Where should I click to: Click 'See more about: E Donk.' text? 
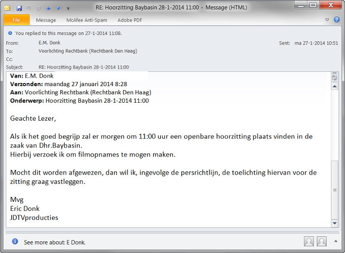point(55,242)
